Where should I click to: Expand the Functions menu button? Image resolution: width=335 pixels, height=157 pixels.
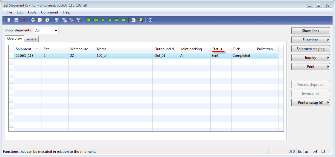(x=310, y=40)
